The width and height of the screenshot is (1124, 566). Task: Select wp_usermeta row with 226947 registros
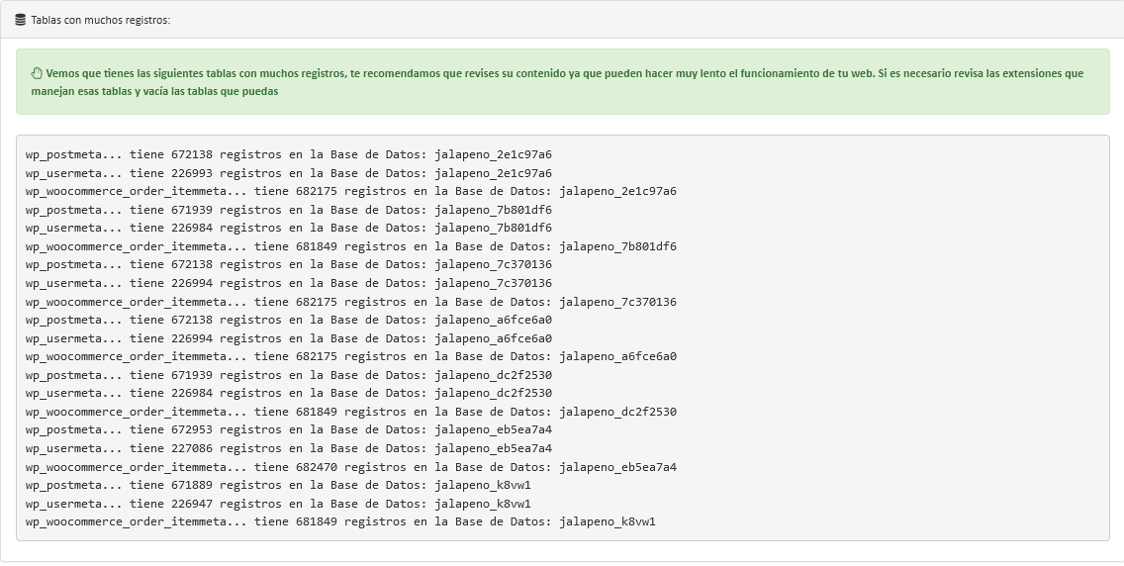point(279,504)
